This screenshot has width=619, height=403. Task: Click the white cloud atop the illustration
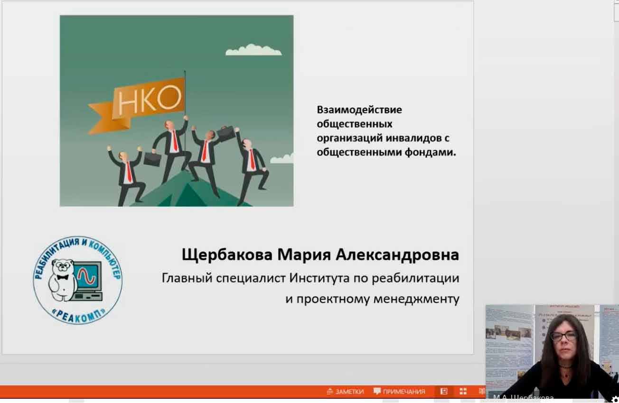[x=253, y=50]
